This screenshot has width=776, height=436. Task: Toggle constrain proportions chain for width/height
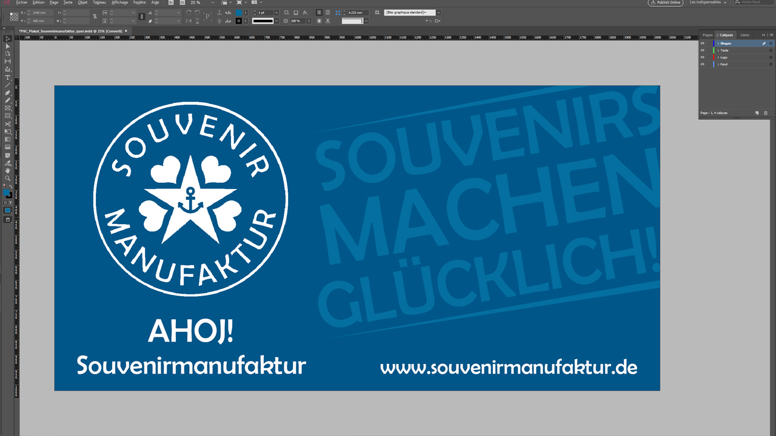95,16
